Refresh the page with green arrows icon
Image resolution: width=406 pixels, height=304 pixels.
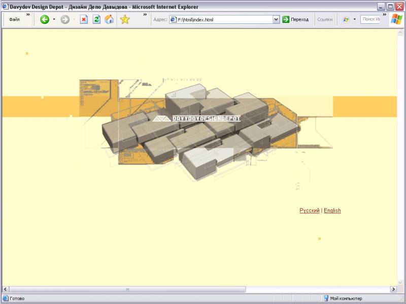click(96, 19)
